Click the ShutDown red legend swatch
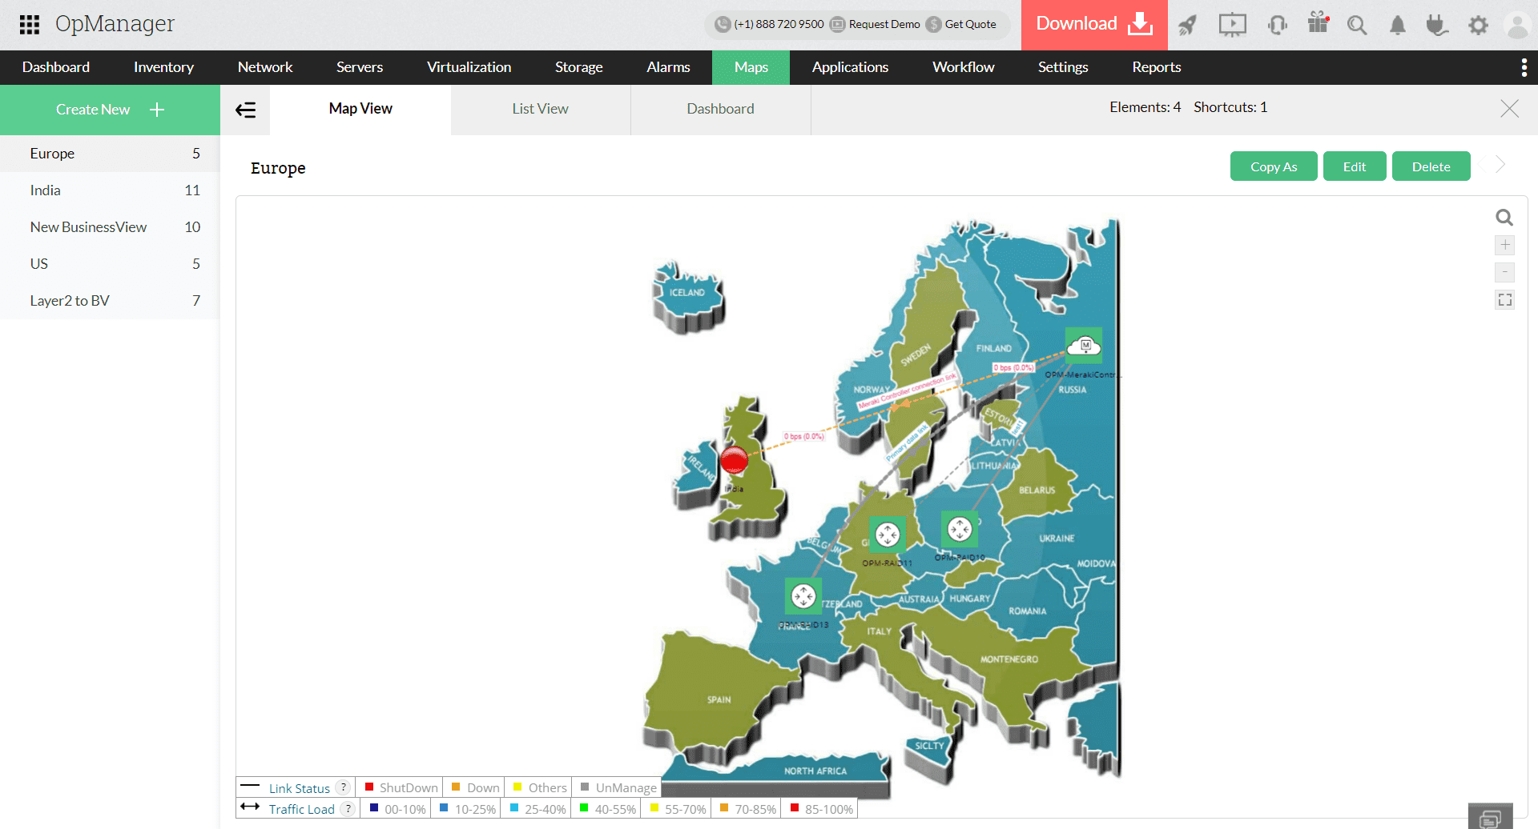The image size is (1538, 829). pos(369,787)
